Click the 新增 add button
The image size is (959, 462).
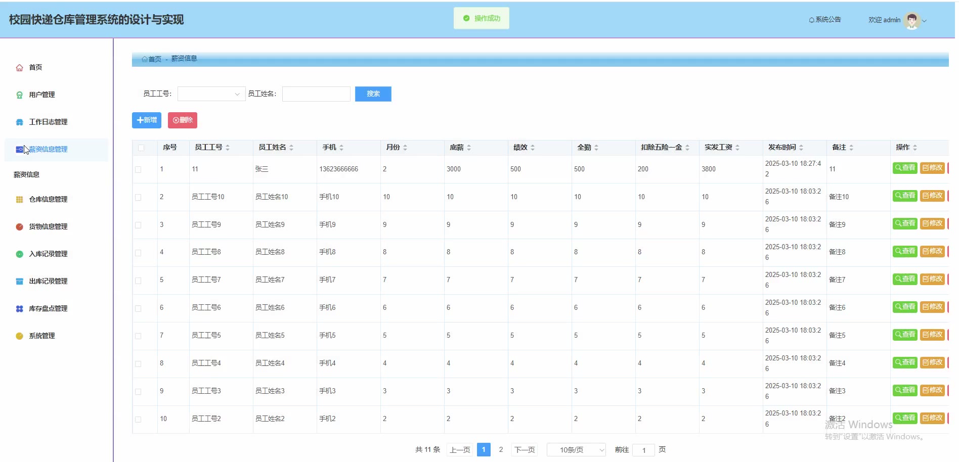tap(147, 120)
